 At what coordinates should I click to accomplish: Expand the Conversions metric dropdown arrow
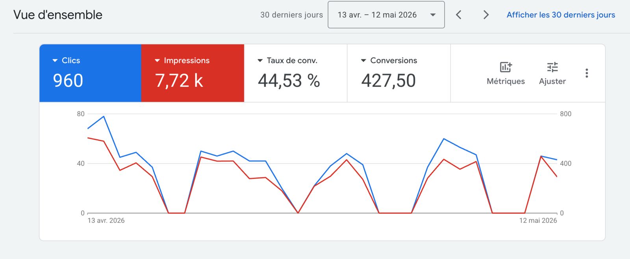pyautogui.click(x=363, y=61)
